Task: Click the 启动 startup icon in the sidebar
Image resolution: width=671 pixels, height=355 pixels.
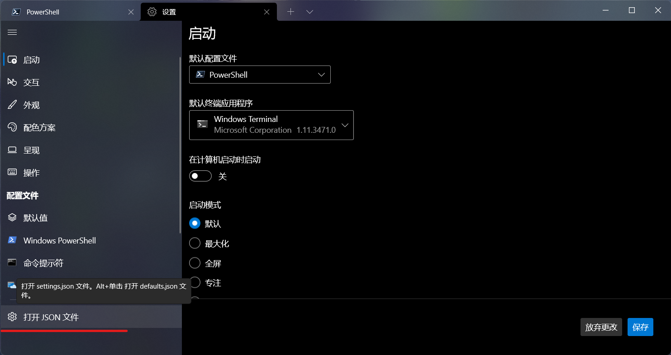Action: click(x=12, y=60)
